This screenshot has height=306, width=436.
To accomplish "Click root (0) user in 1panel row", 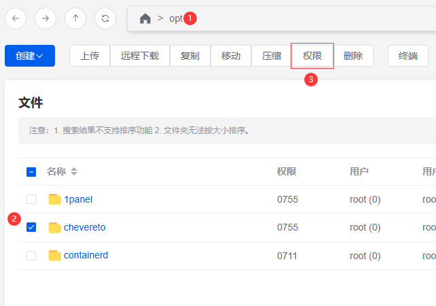I will tap(365, 199).
